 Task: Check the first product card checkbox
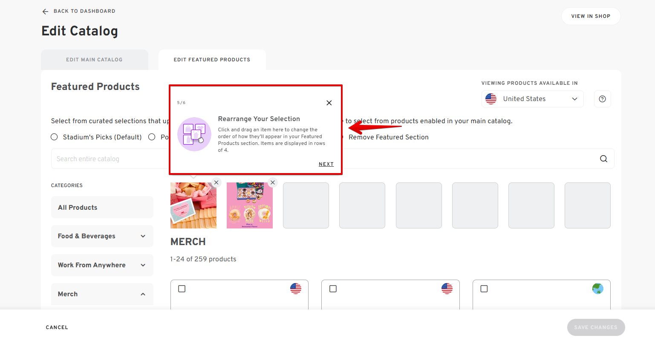click(x=182, y=289)
